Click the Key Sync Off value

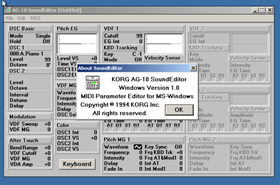[178, 147]
